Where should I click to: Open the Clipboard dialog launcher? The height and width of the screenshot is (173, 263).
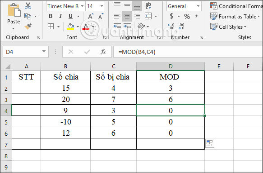click(38, 38)
